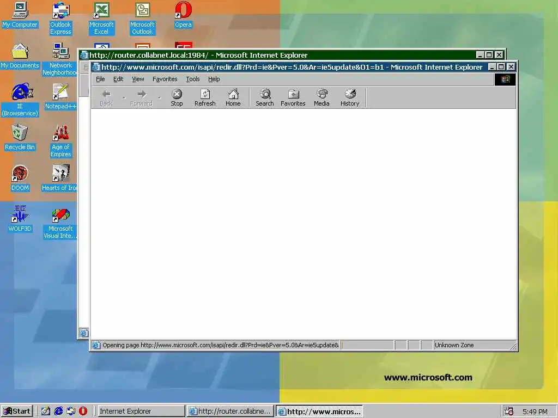The height and width of the screenshot is (418, 558).
Task: Select the Age of Empires shortcut
Action: click(x=60, y=141)
